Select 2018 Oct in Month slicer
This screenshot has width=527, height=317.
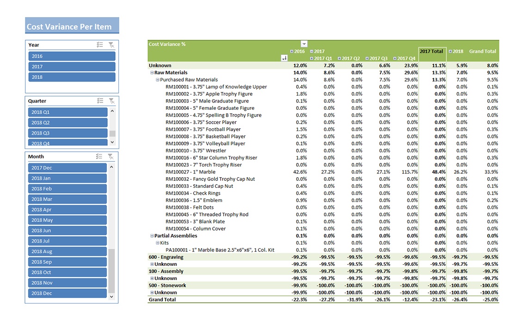click(67, 272)
